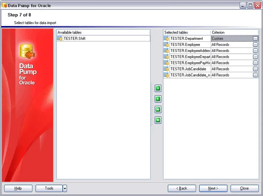Screen dimensions: 263x196
Task: Click table icon beside TESTER.EmployeeDepart
Action: click(x=166, y=57)
